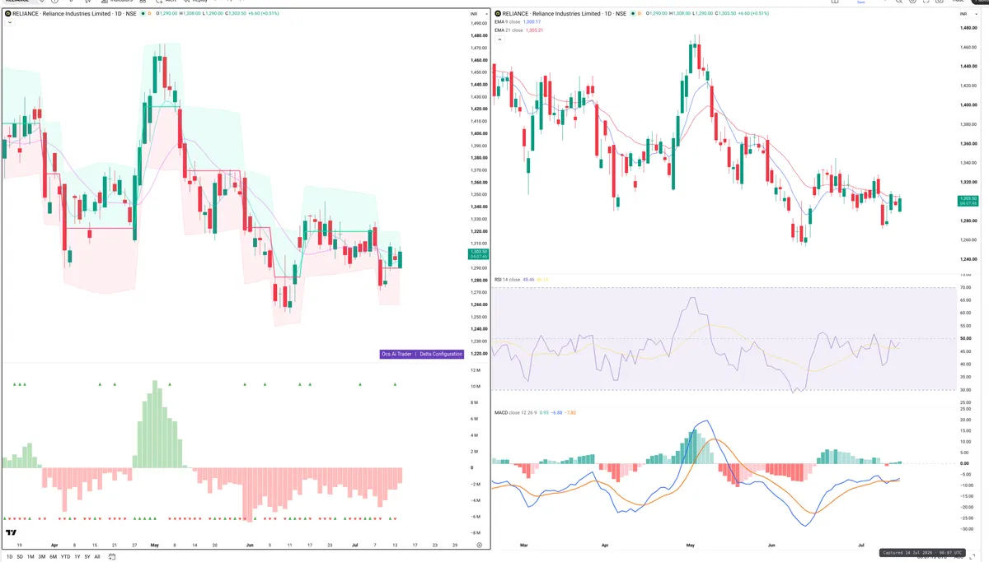Select the 3M time range
The width and height of the screenshot is (989, 562).
point(42,557)
